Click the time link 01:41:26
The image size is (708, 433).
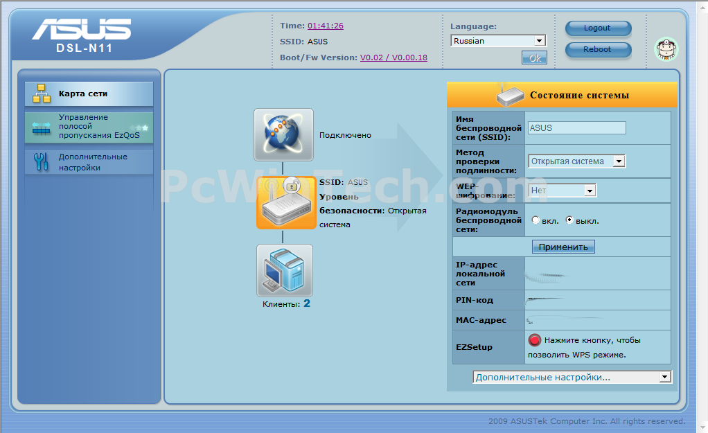coord(326,26)
